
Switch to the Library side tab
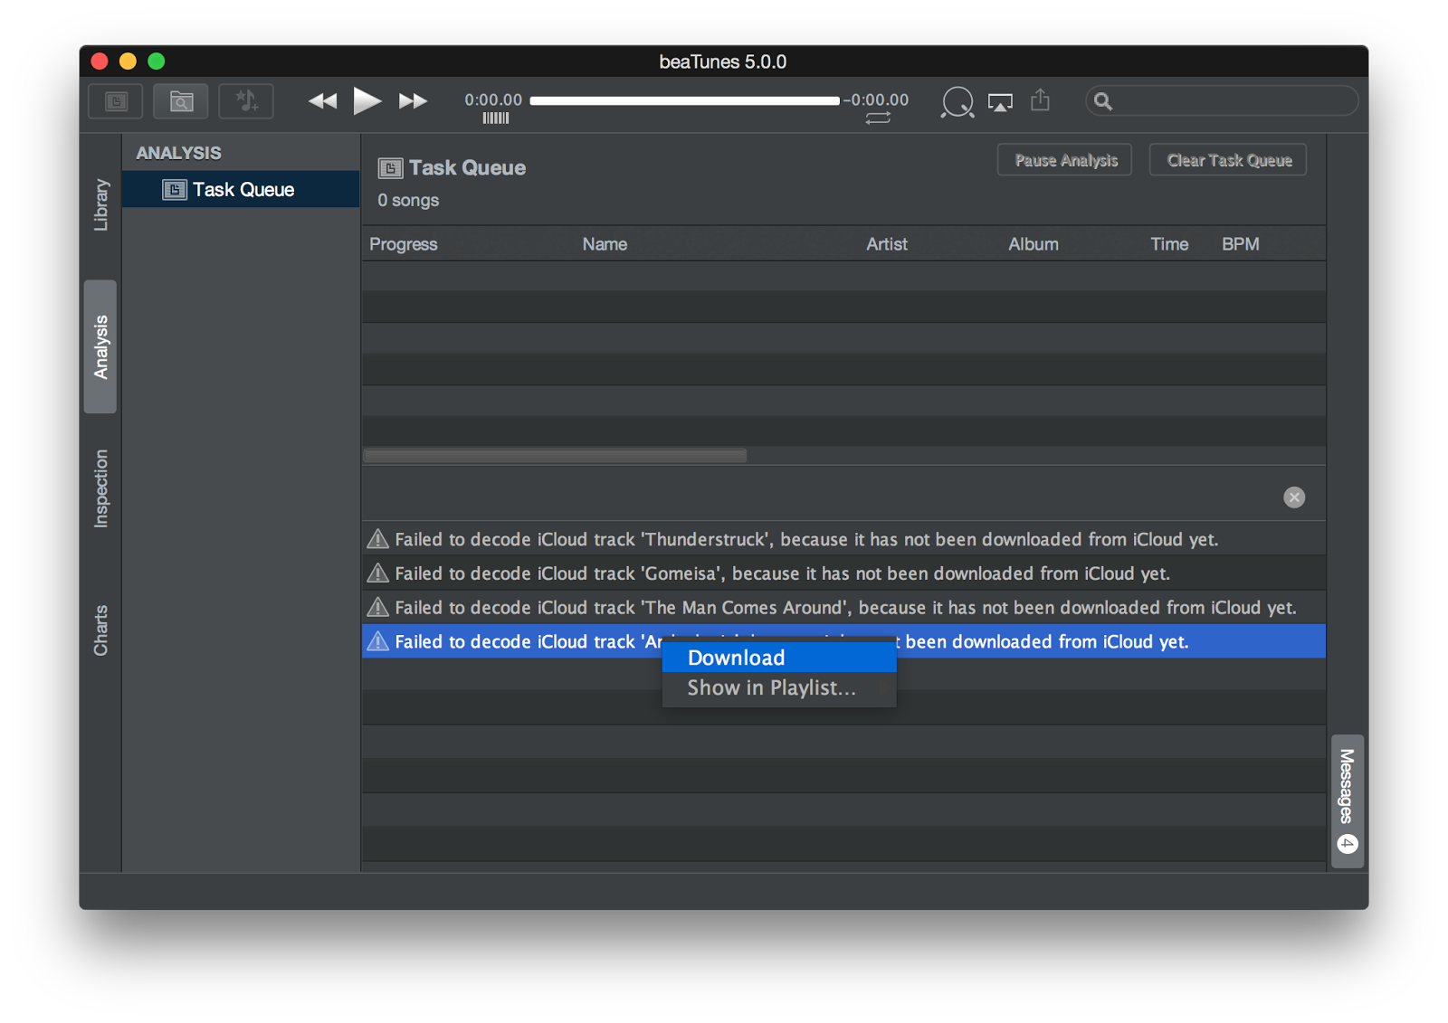click(x=100, y=205)
